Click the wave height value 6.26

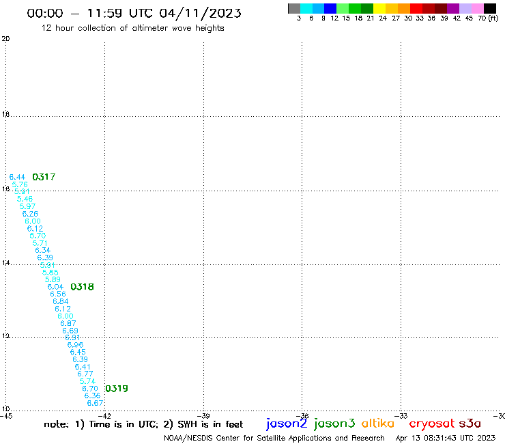tap(30, 214)
